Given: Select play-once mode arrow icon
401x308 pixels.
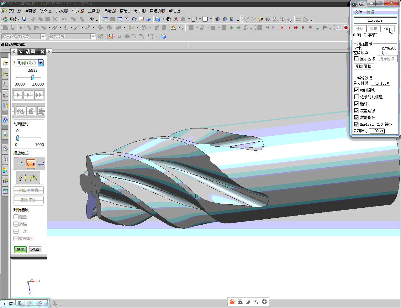Looking at the screenshot, I should click(20, 163).
